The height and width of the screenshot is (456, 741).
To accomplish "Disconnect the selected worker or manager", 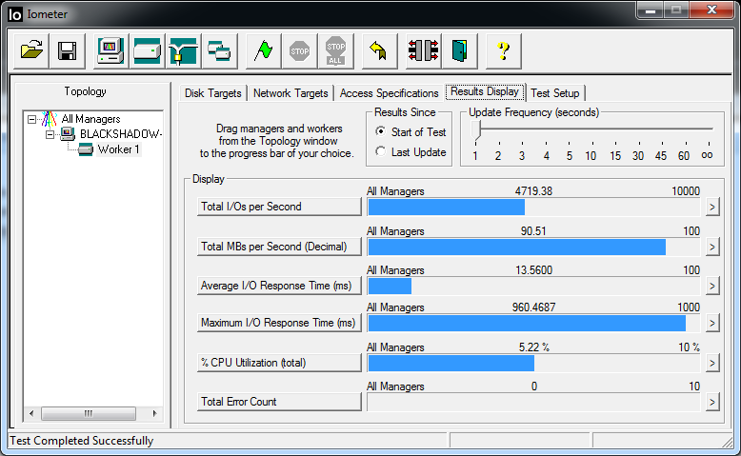I will click(424, 50).
